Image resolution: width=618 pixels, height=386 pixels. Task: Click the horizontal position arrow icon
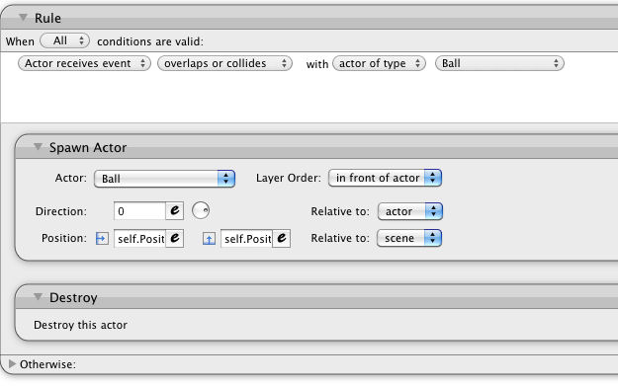tap(102, 238)
